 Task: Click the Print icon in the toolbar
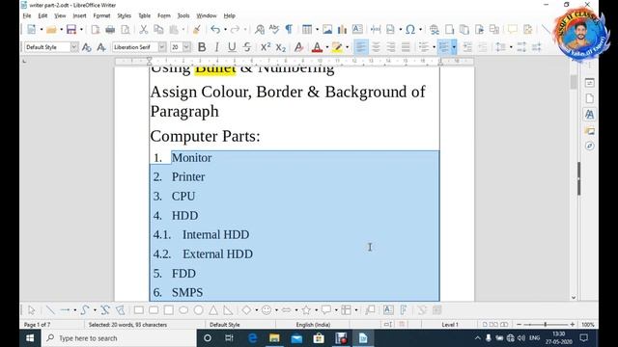point(110,30)
